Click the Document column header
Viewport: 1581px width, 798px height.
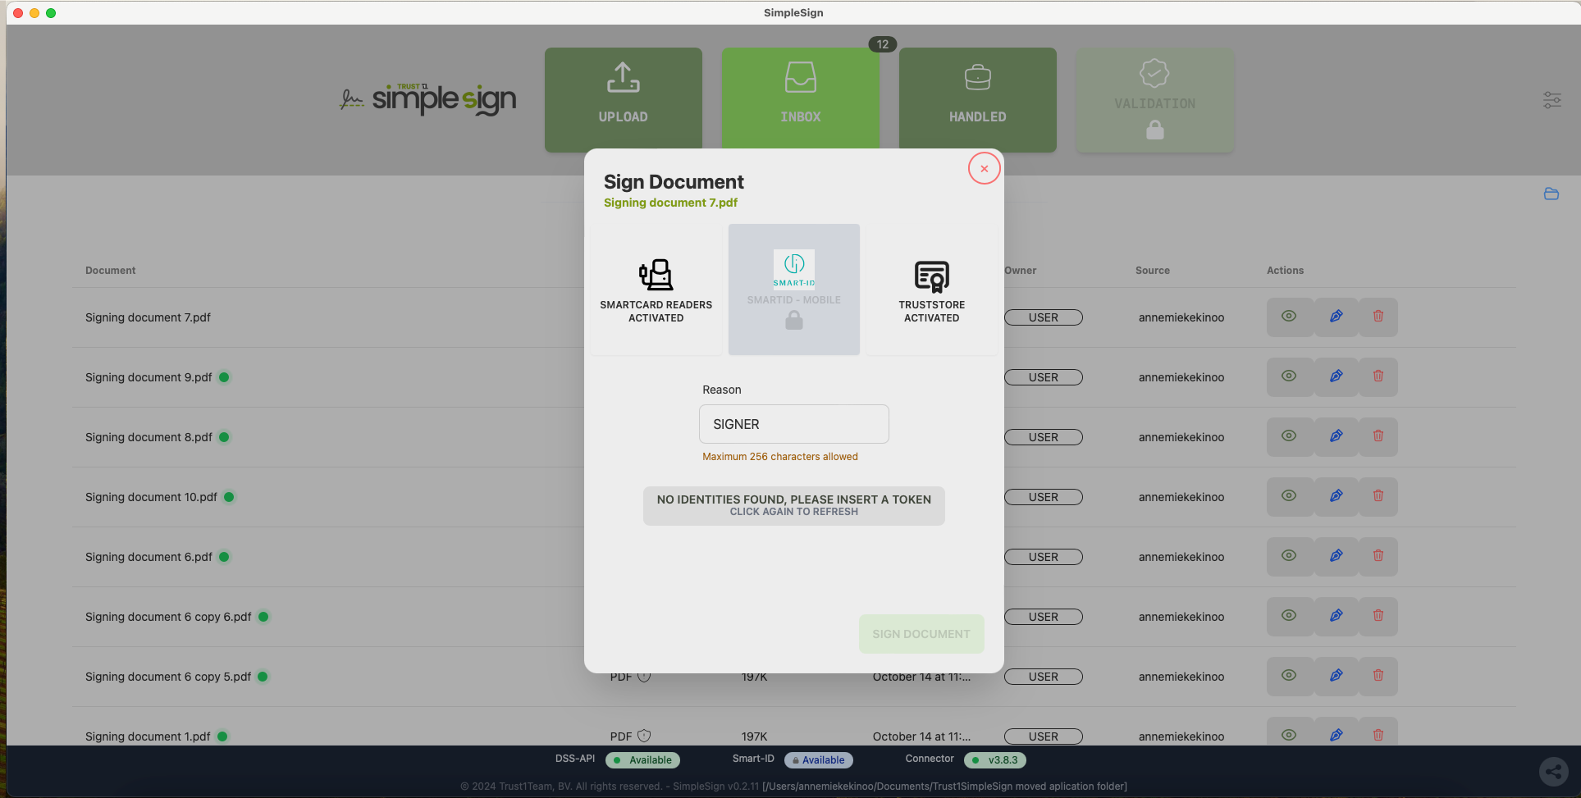(111, 271)
